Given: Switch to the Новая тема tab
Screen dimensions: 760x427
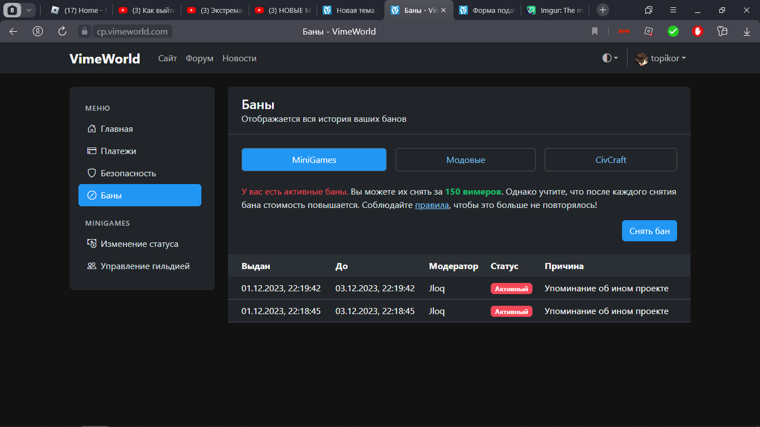Looking at the screenshot, I should 351,10.
